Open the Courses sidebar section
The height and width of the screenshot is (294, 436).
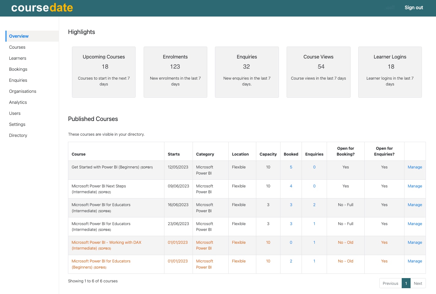pyautogui.click(x=17, y=47)
